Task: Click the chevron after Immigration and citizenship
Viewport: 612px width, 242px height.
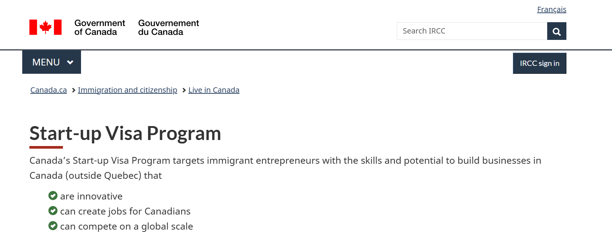Action: point(184,90)
